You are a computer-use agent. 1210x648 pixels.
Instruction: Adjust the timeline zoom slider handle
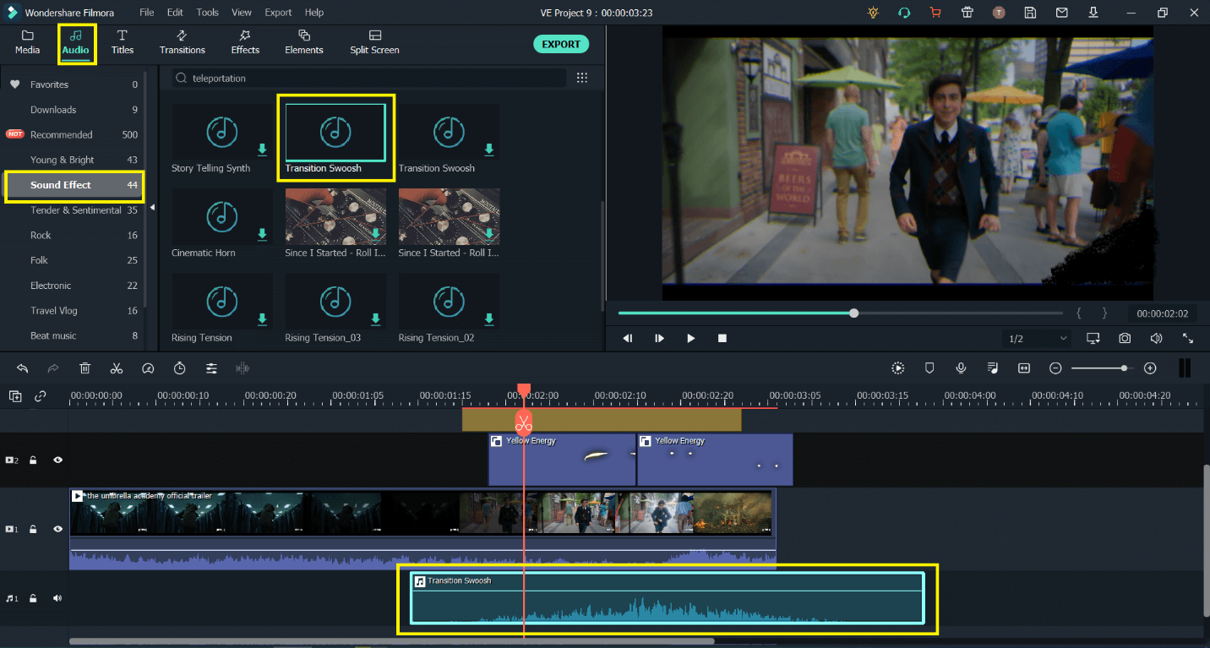point(1124,368)
